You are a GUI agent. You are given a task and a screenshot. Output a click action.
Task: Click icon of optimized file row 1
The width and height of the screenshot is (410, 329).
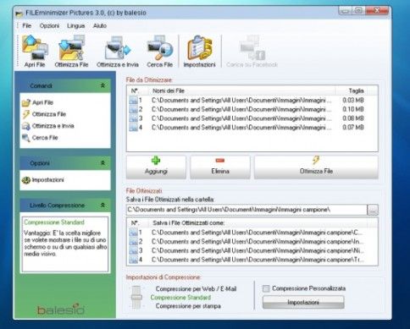133,233
